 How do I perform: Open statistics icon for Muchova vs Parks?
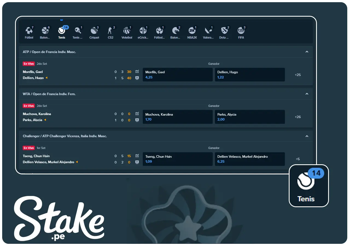coord(137,114)
